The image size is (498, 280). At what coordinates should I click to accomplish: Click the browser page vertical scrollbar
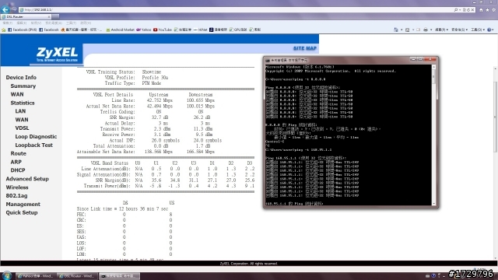pos(495,163)
